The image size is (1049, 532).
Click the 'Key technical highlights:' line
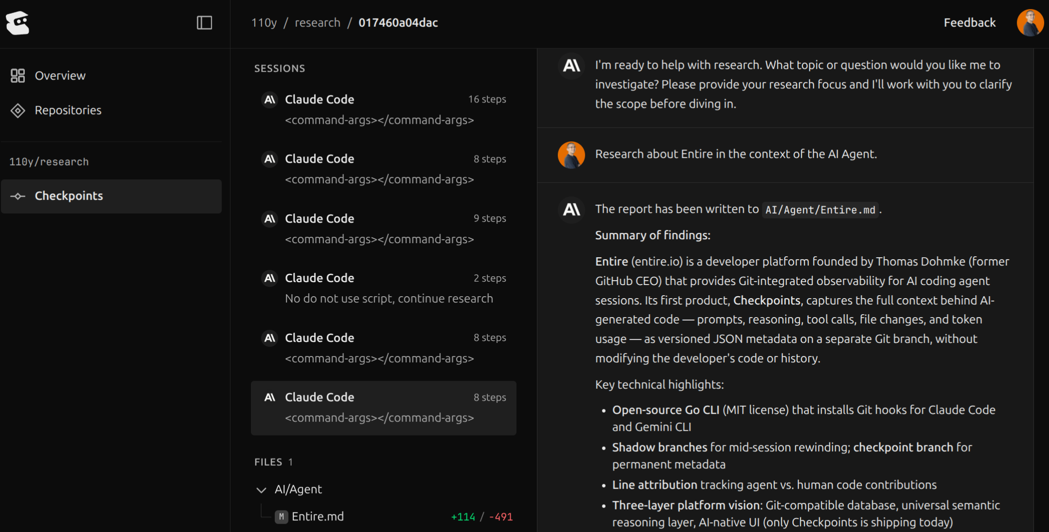(x=659, y=385)
